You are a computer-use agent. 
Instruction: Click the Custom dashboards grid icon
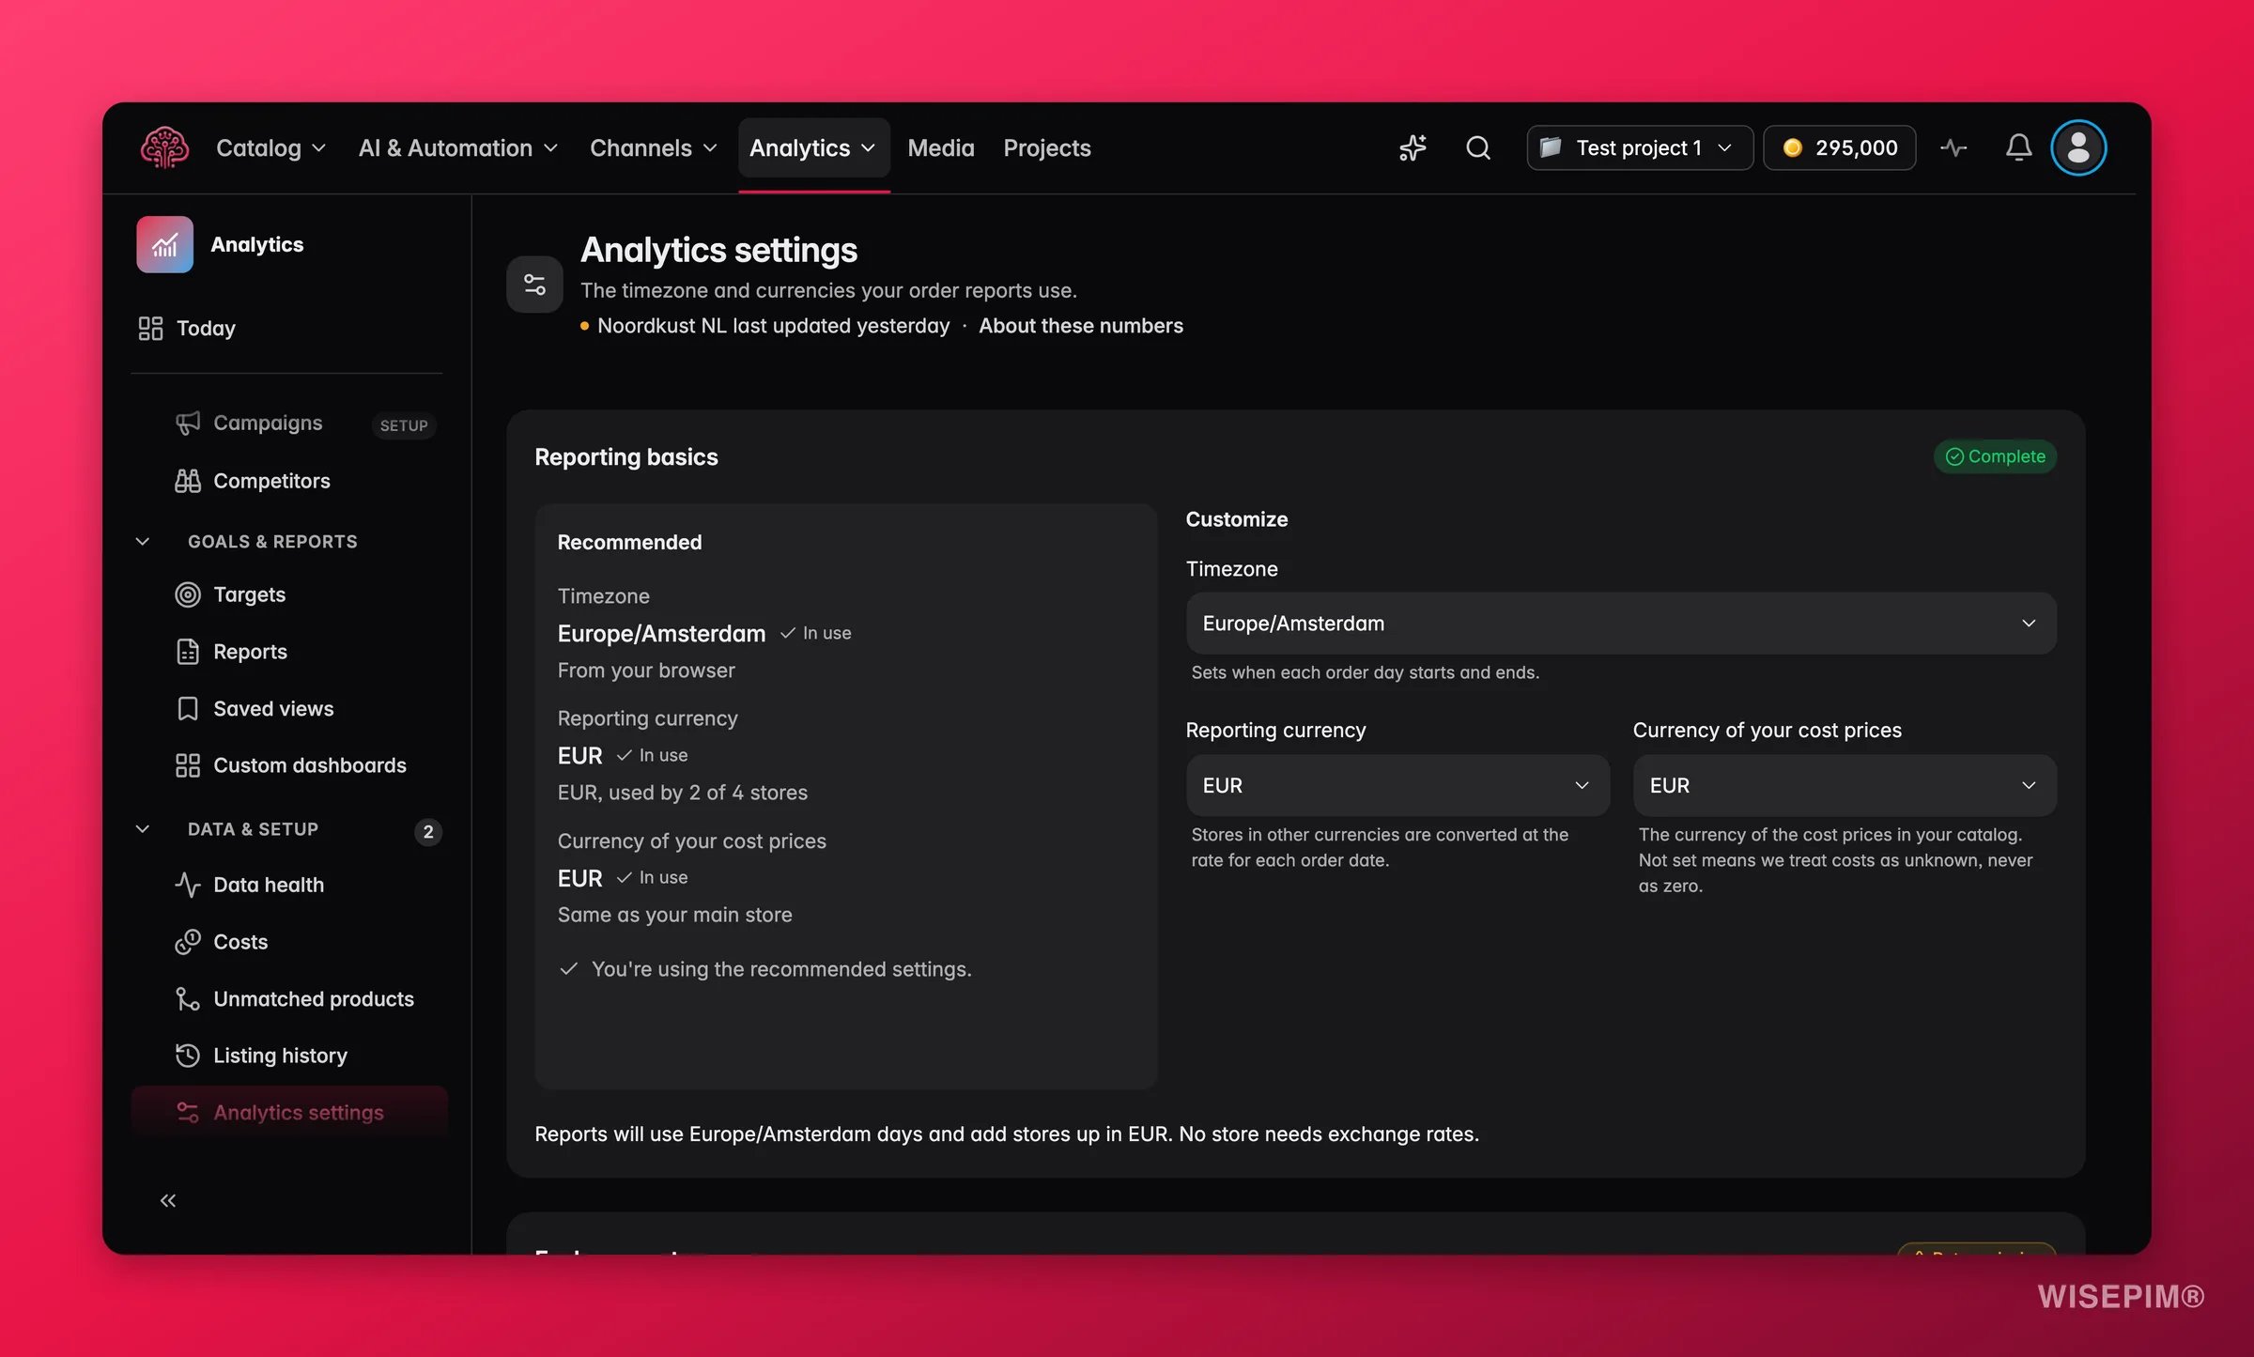188,765
